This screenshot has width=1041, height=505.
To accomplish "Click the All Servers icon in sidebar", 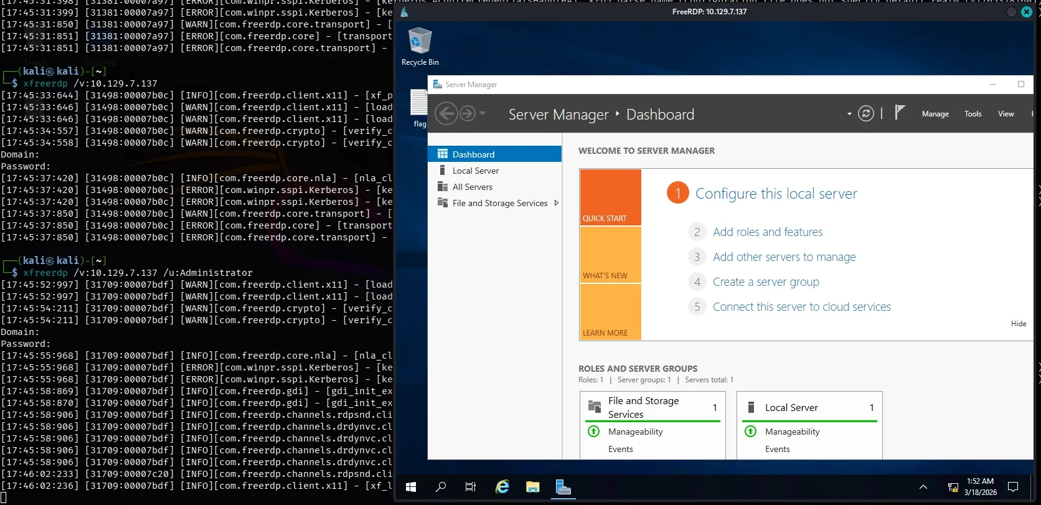I will point(443,186).
